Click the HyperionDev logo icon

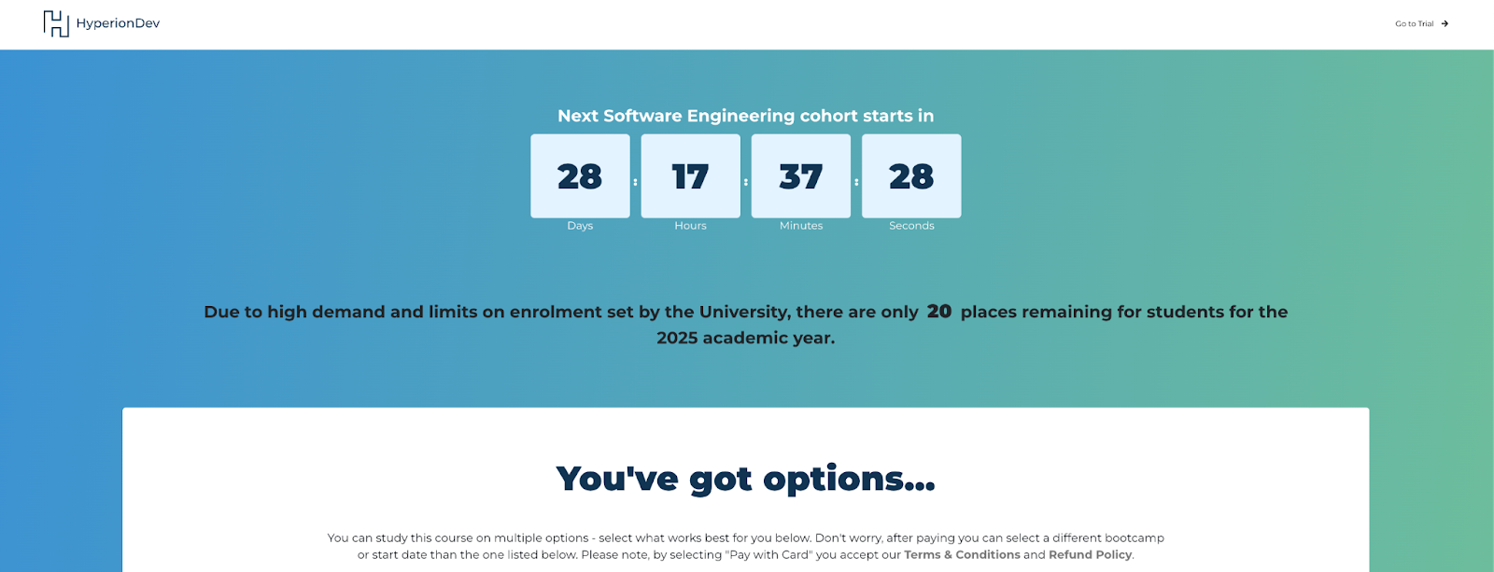56,23
